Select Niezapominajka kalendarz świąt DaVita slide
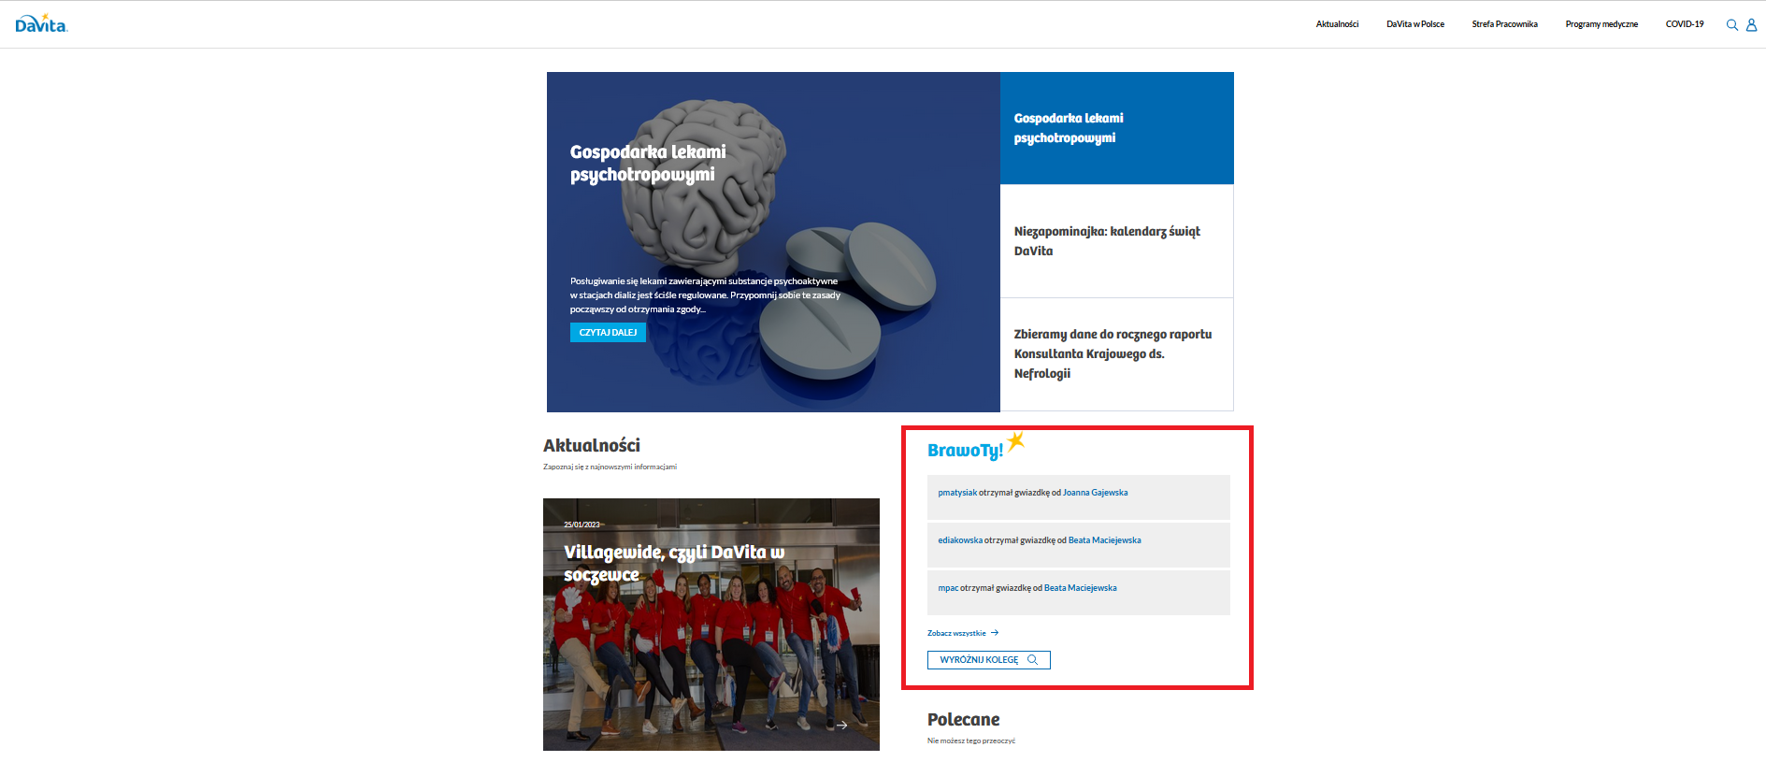 (x=1116, y=241)
